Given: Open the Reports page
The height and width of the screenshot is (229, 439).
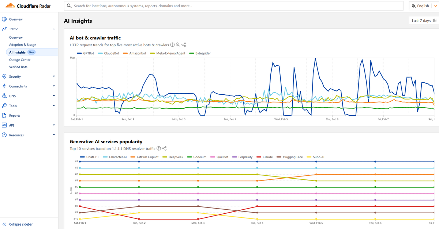Looking at the screenshot, I should click(x=15, y=116).
